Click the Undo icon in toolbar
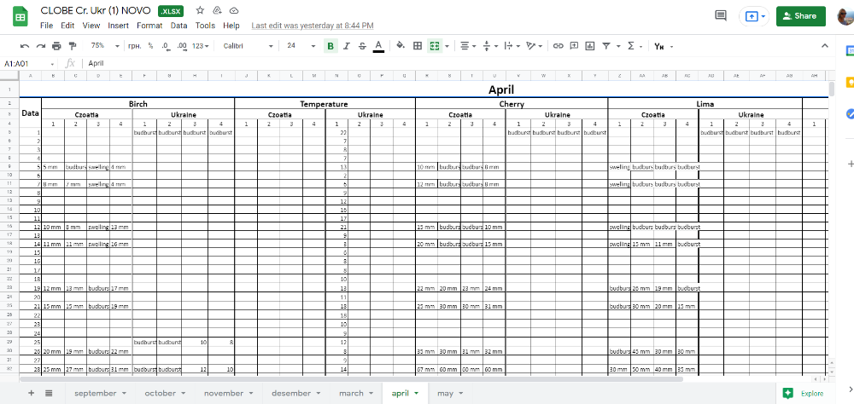The height and width of the screenshot is (404, 854). point(25,46)
